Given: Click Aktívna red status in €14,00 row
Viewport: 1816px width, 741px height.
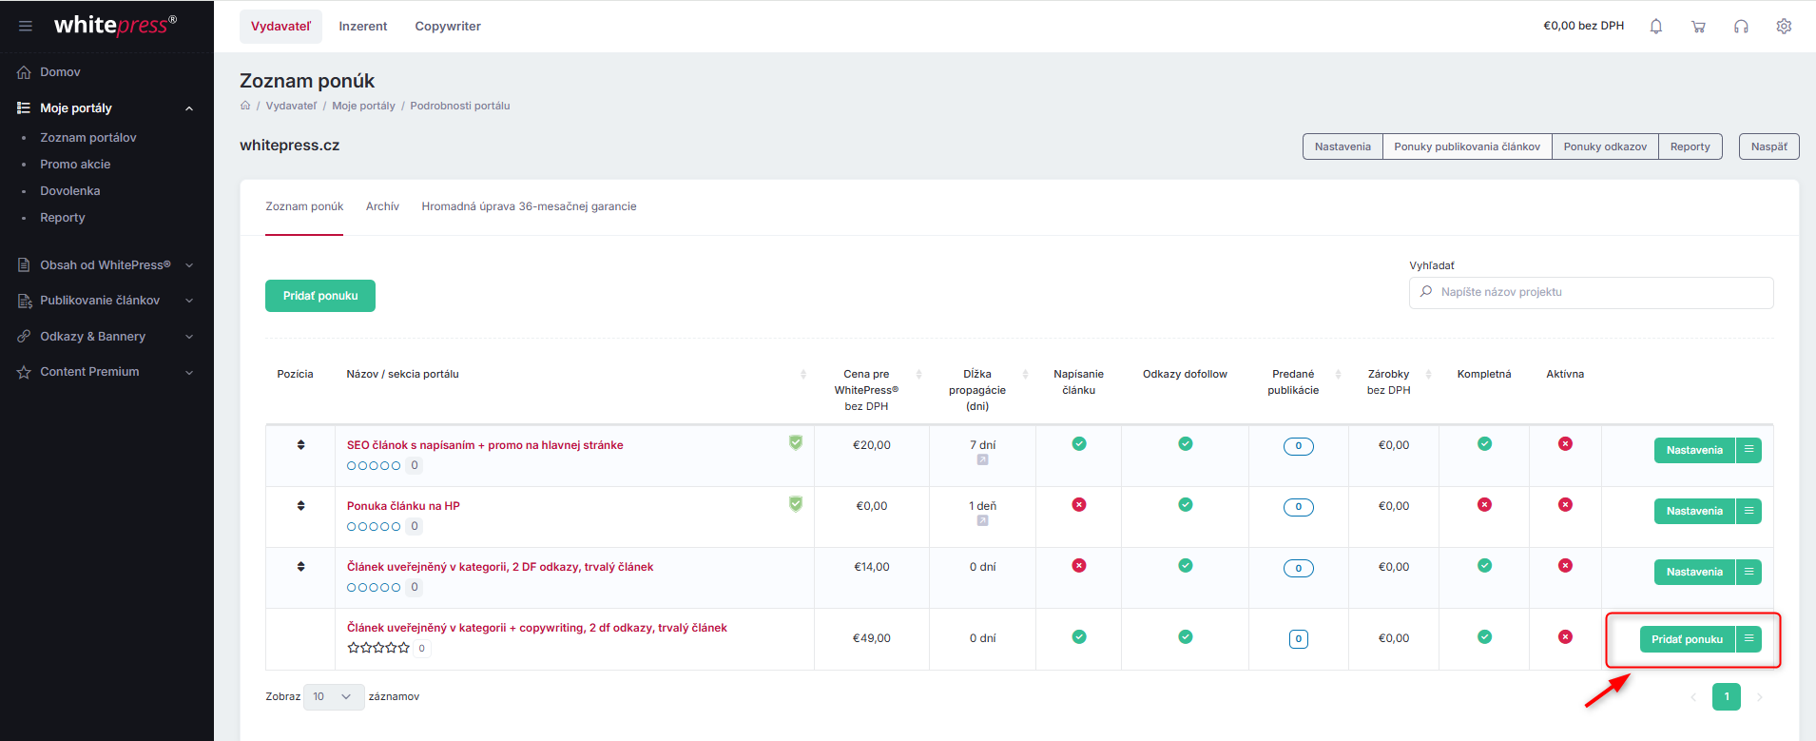Looking at the screenshot, I should [1565, 565].
